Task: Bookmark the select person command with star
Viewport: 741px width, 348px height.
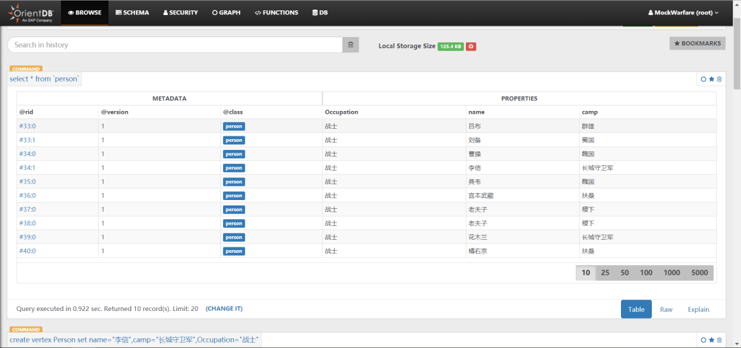Action: 711,79
